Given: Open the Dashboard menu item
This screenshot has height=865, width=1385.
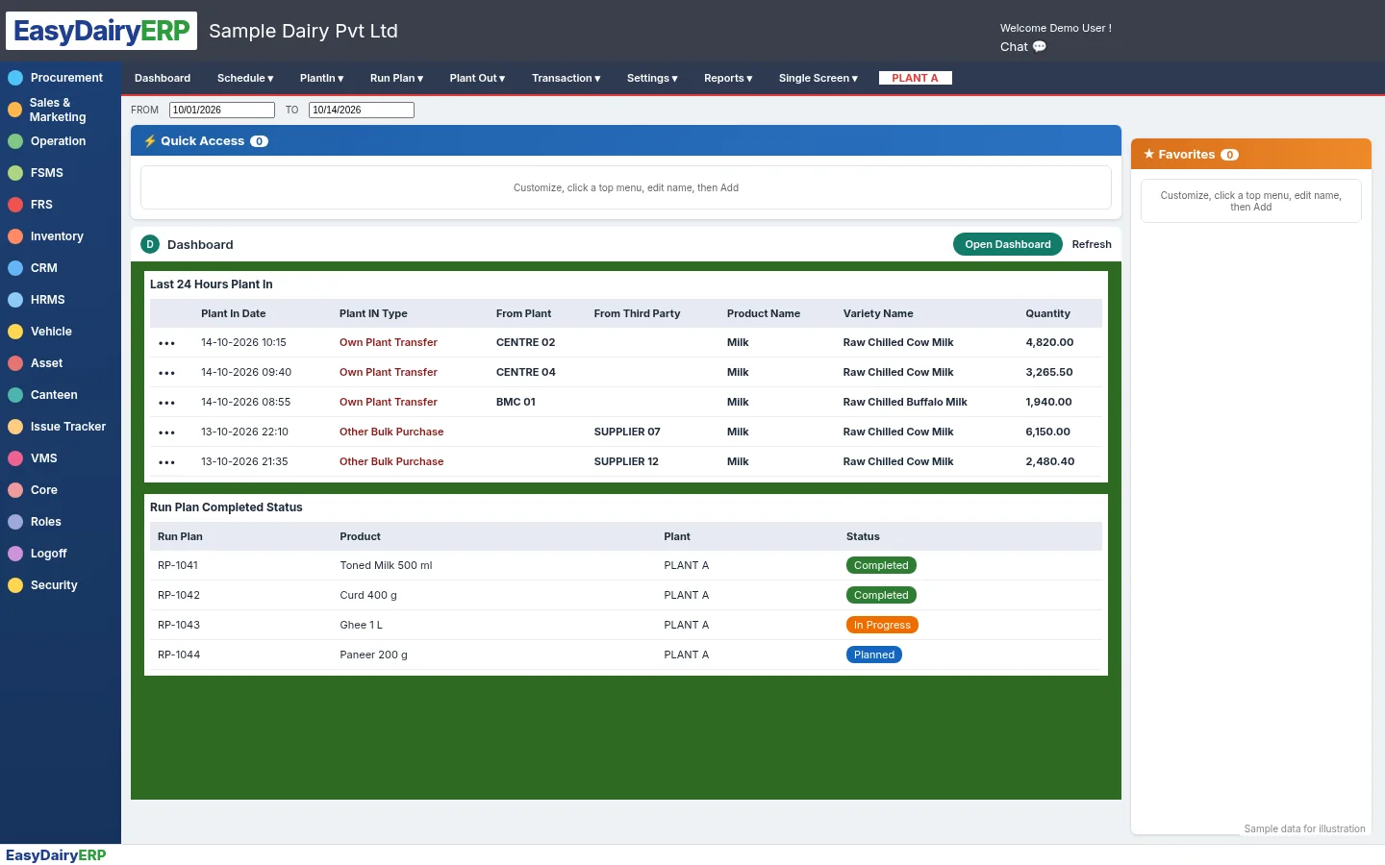Looking at the screenshot, I should pos(163,78).
